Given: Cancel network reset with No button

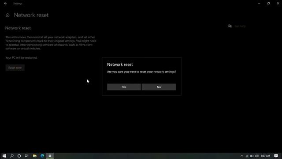Looking at the screenshot, I should [x=159, y=87].
